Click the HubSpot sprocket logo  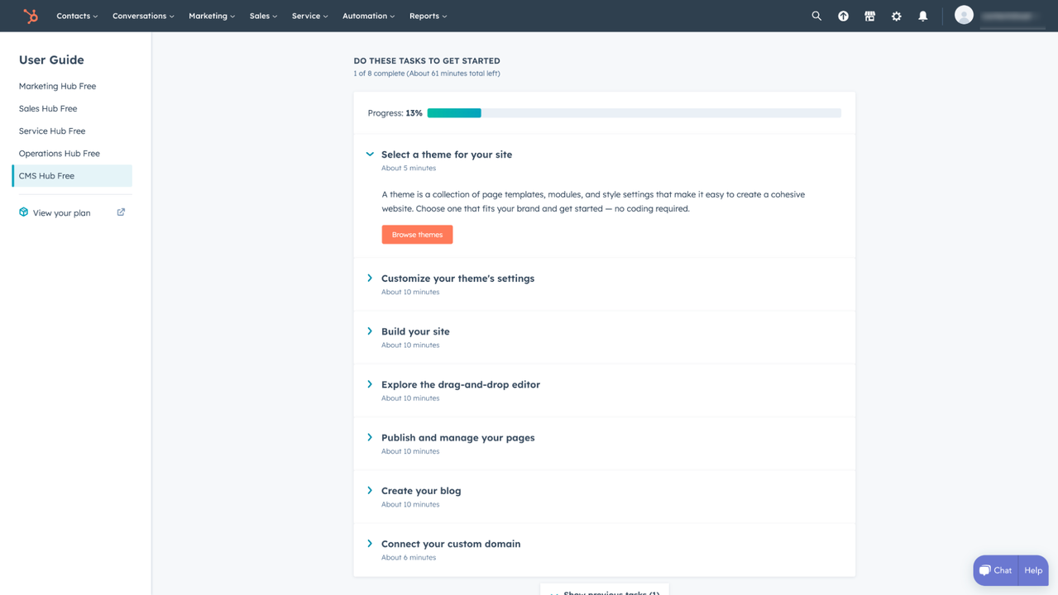[x=31, y=16]
